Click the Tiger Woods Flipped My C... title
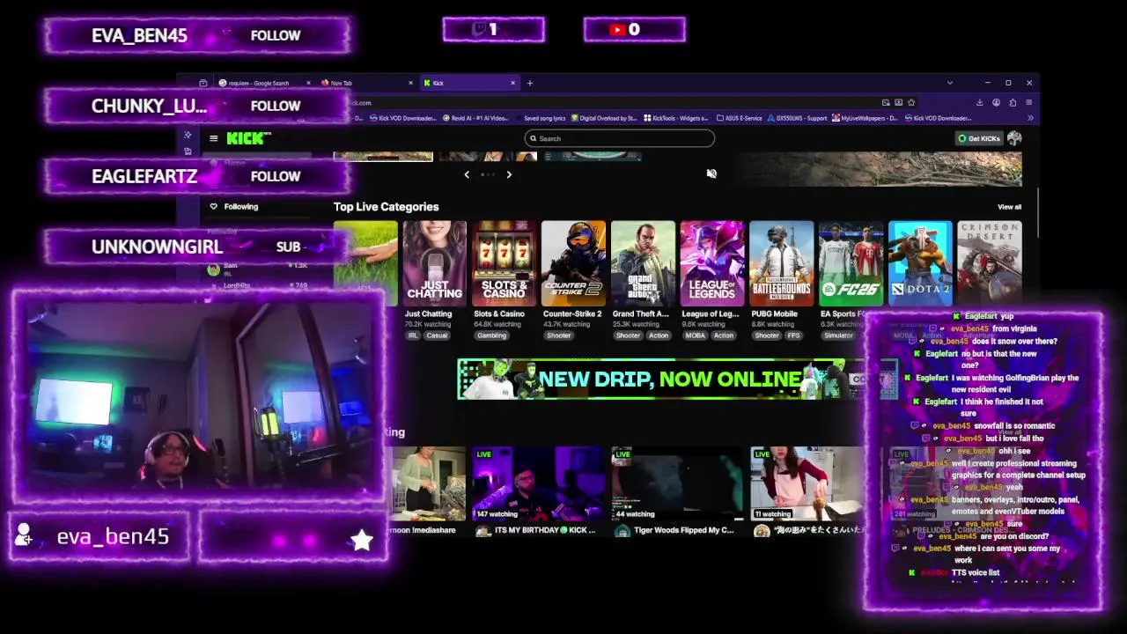Viewport: 1127px width, 634px height. click(683, 530)
